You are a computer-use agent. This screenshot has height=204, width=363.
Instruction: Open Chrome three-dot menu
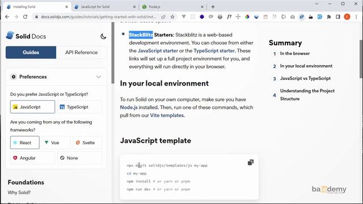click(356, 16)
